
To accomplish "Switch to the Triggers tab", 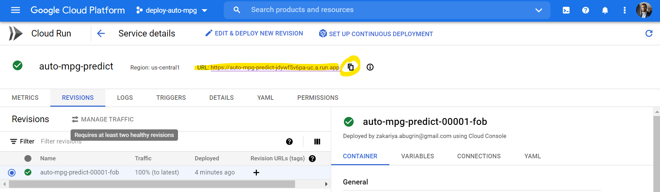I will tap(171, 98).
